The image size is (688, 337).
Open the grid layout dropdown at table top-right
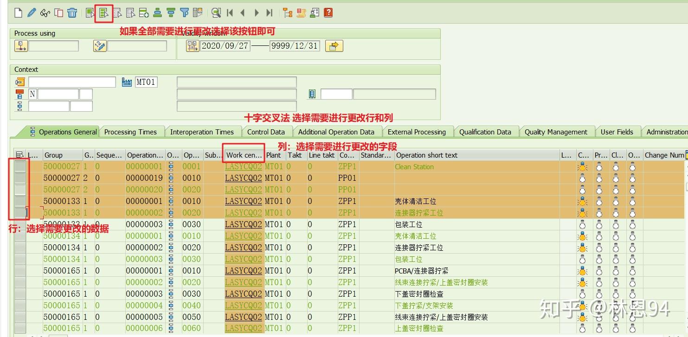click(685, 155)
